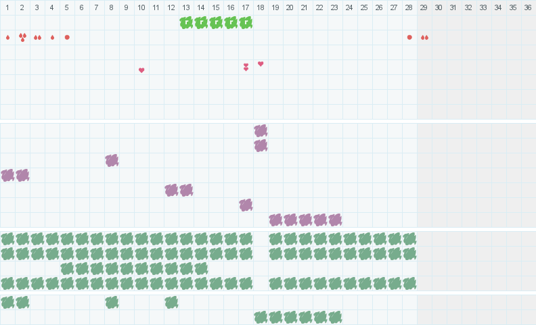Click the green 'r' marker on day 13
The image size is (536, 325).
pyautogui.click(x=186, y=23)
